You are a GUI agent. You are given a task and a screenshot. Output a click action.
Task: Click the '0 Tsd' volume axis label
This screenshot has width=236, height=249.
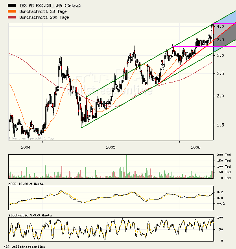pyautogui.click(x=226, y=178)
